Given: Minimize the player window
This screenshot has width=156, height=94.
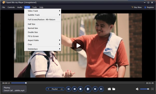Looking at the screenshot, I should 145,3.
